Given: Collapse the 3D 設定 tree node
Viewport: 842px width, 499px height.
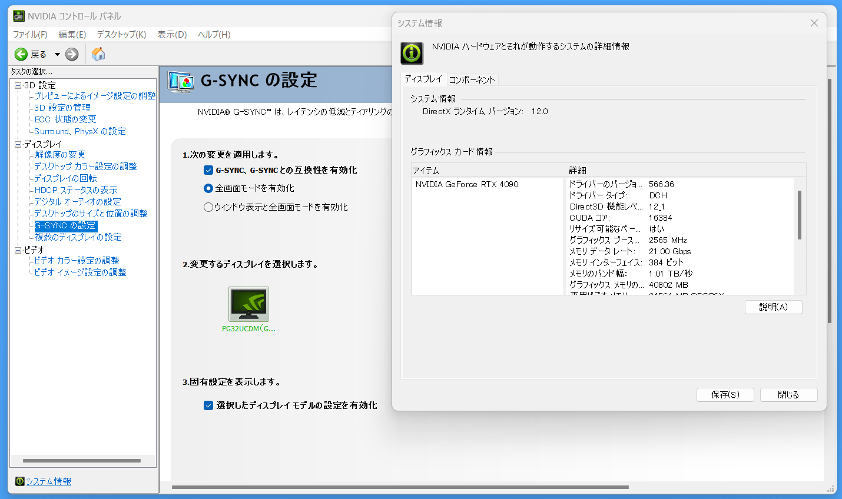Looking at the screenshot, I should [18, 85].
